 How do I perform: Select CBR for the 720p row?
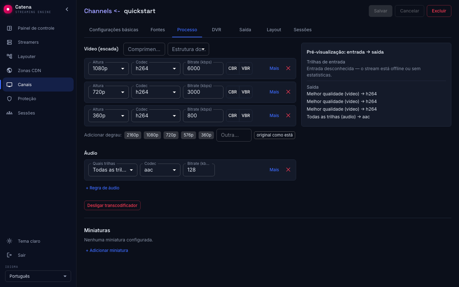click(233, 92)
